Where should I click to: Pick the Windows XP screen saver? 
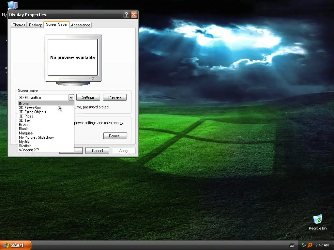pyautogui.click(x=46, y=150)
